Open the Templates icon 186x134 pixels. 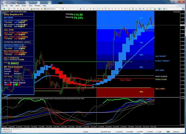click(x=164, y=9)
